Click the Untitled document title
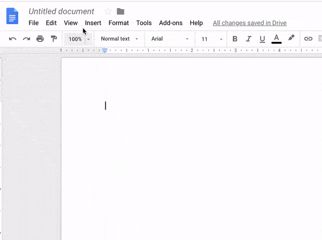This screenshot has width=322, height=240. click(61, 11)
